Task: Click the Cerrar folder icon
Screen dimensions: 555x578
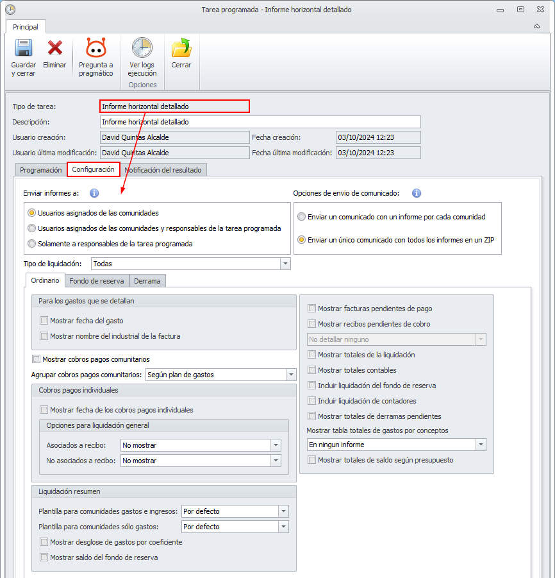Action: point(181,48)
